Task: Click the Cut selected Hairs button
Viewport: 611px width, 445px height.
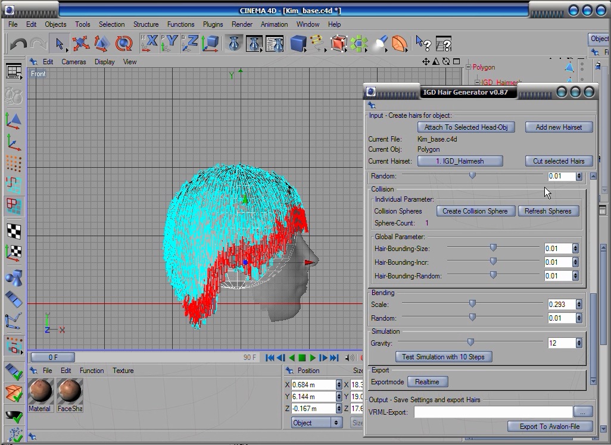Action: [x=559, y=161]
